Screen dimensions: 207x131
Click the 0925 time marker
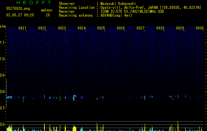point(101,28)
